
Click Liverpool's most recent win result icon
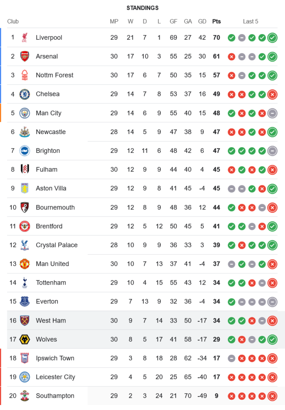272,38
